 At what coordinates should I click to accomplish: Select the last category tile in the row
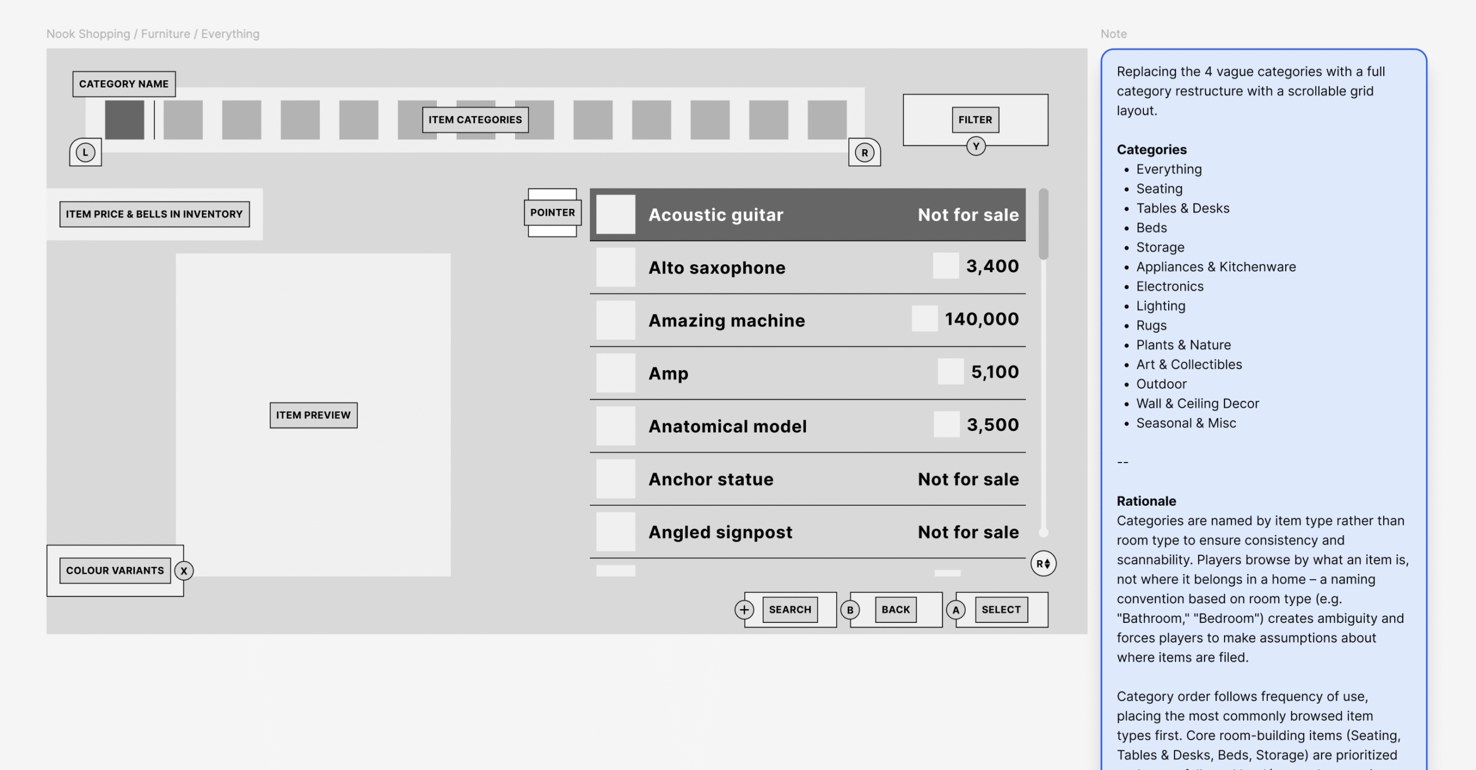pyautogui.click(x=827, y=120)
